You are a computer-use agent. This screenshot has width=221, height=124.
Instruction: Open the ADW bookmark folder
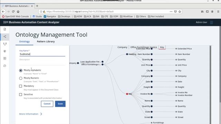(x=78, y=17)
